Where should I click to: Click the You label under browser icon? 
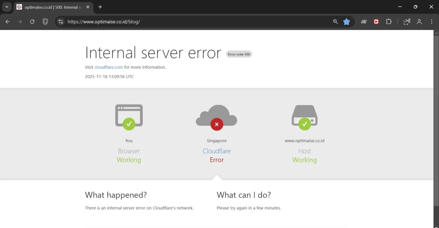coord(129,140)
